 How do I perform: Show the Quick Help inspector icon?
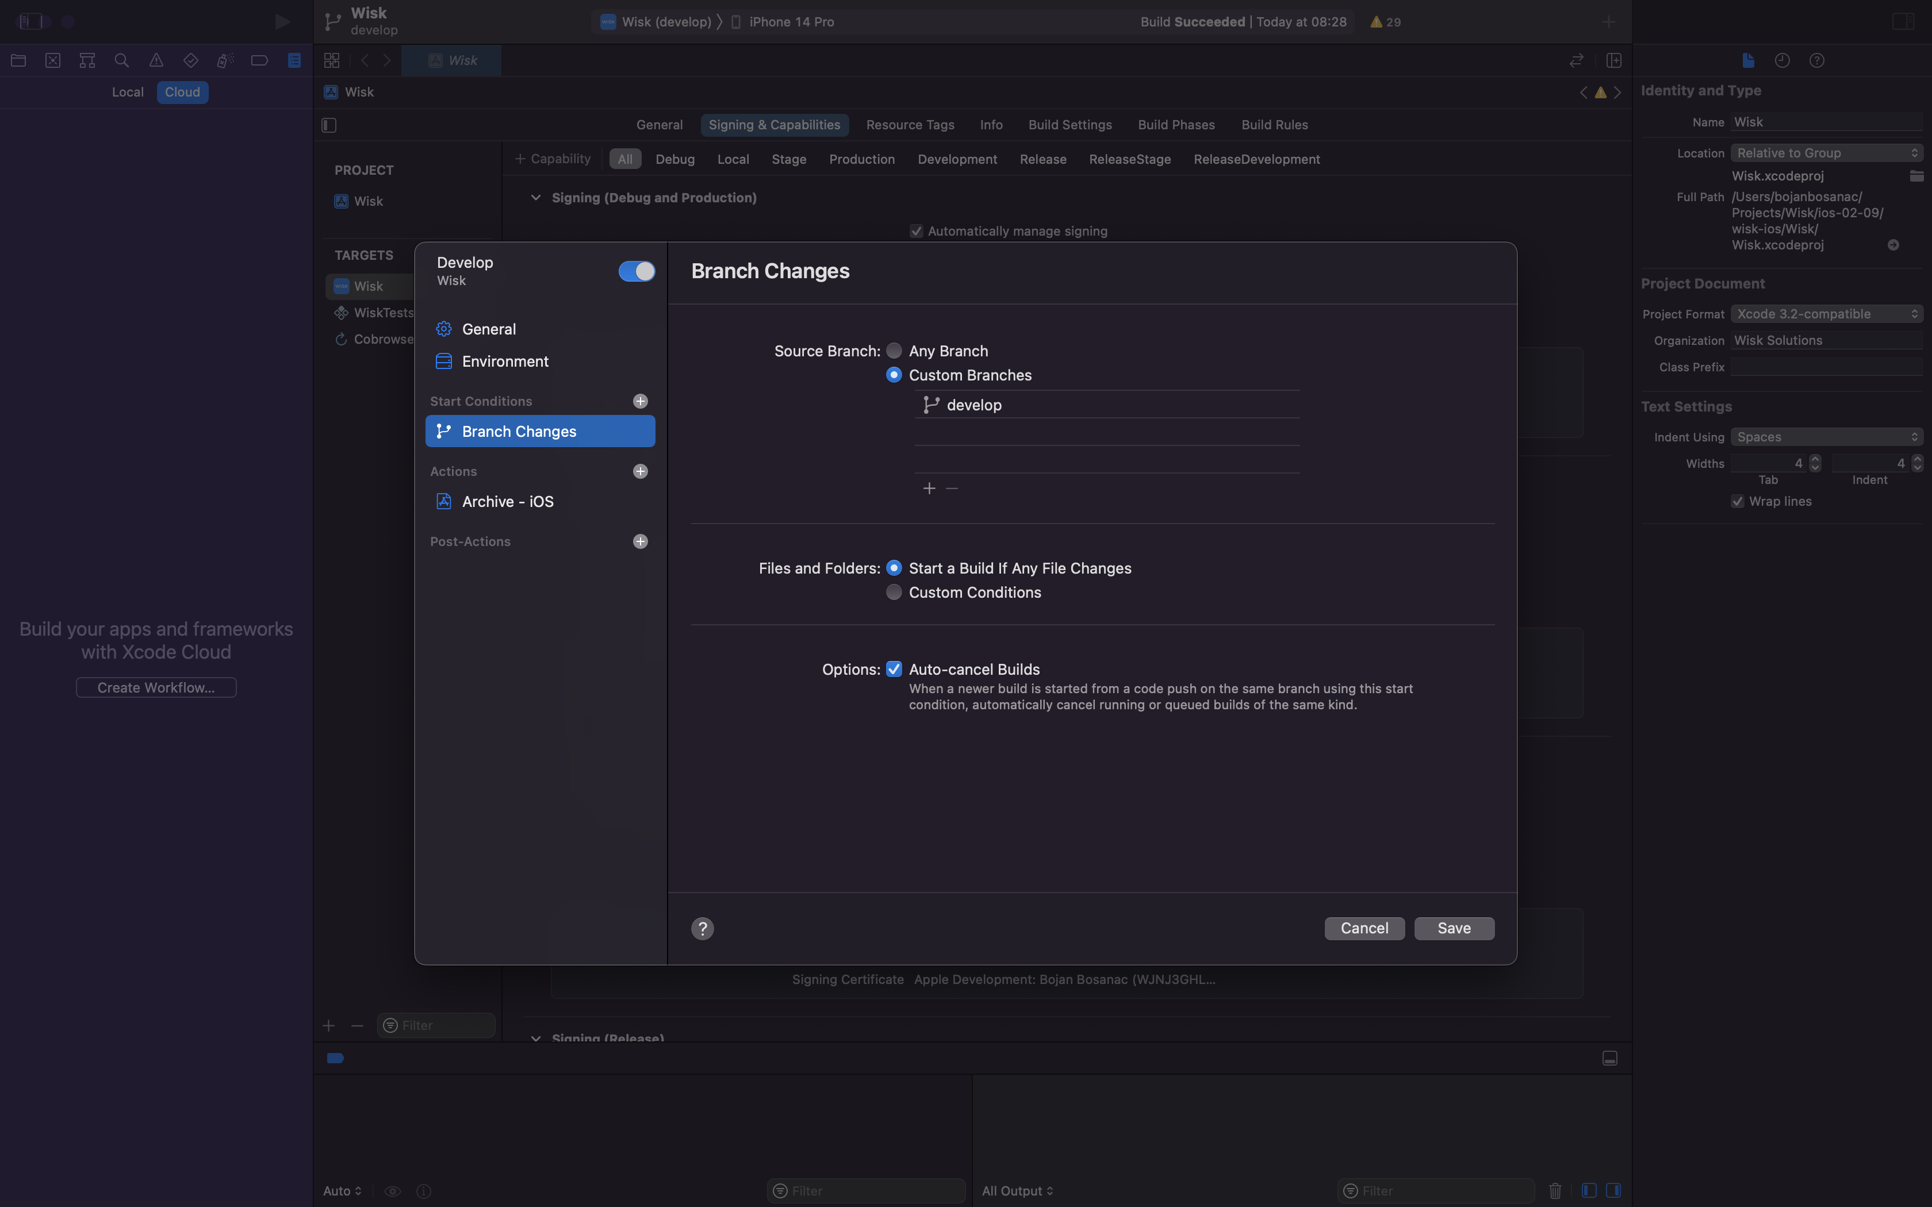coord(1817,60)
